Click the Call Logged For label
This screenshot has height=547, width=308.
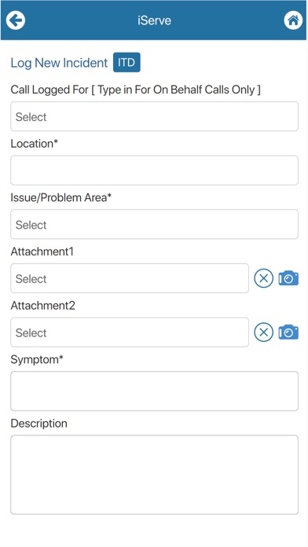pyautogui.click(x=135, y=90)
